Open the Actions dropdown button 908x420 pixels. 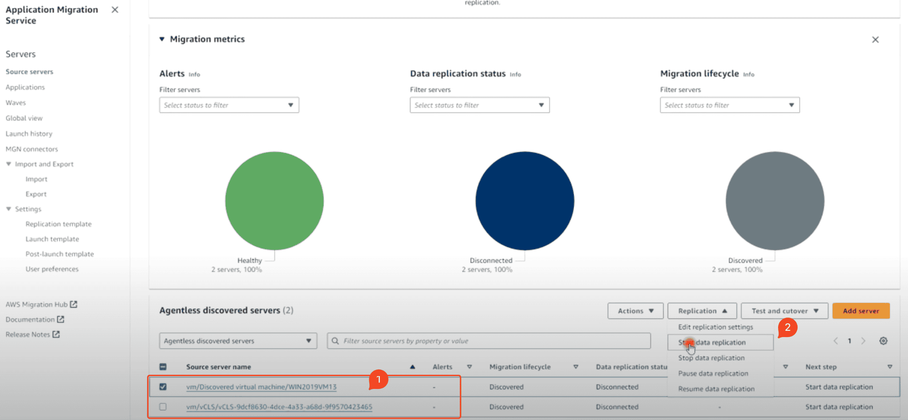coord(635,311)
